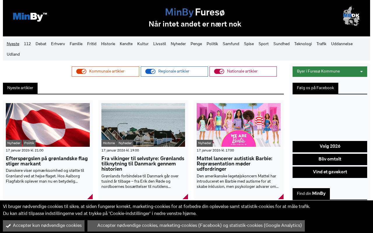373x233 pixels.
Task: Select the Familie menu item
Action: pos(76,44)
